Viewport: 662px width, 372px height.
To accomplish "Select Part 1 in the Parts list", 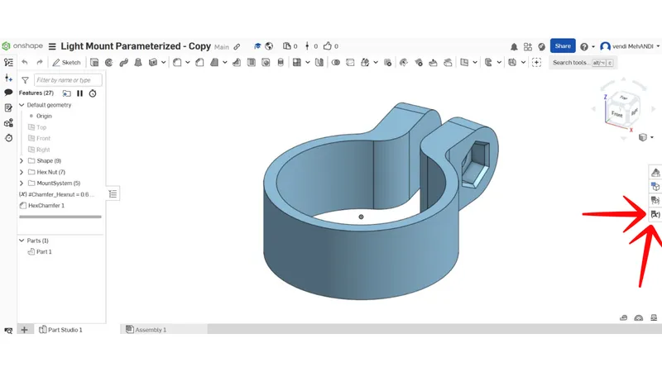I will click(43, 251).
